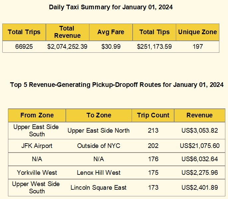Screen dimensions: 228x199
Task: Select the US$21,075.60 revenue cell
Action: (199, 146)
